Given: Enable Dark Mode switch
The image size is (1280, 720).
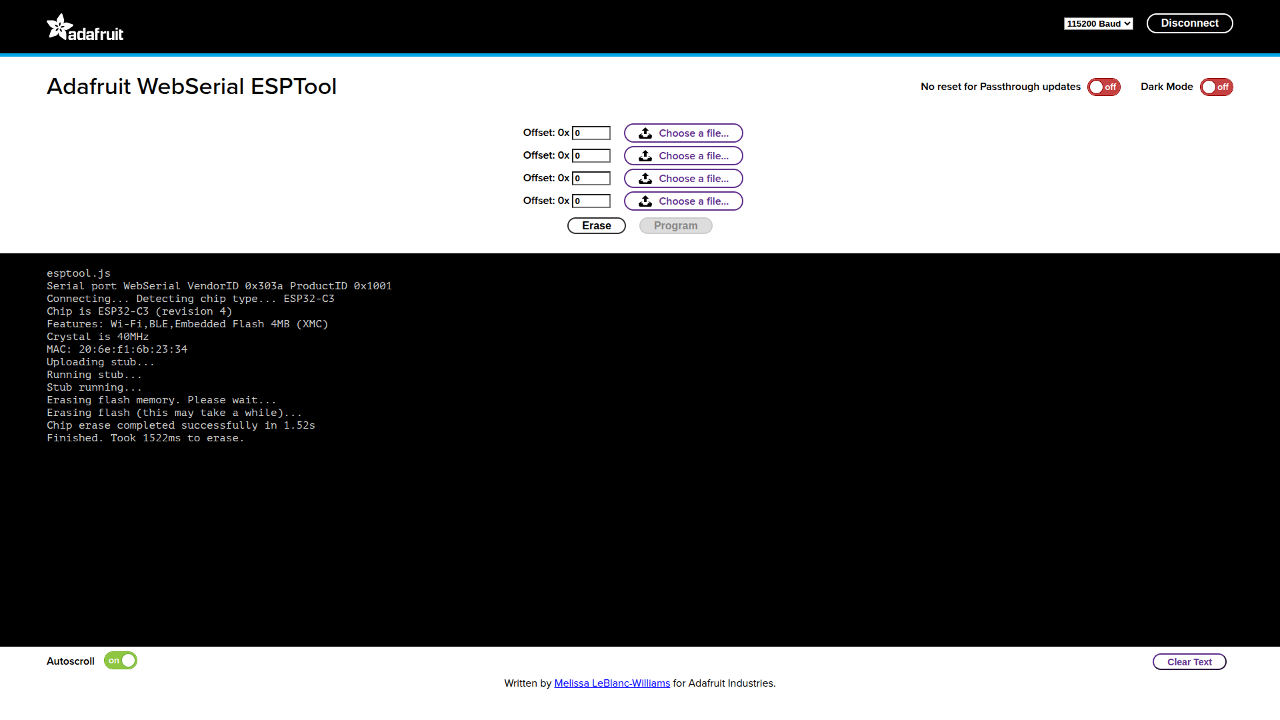Looking at the screenshot, I should point(1216,87).
